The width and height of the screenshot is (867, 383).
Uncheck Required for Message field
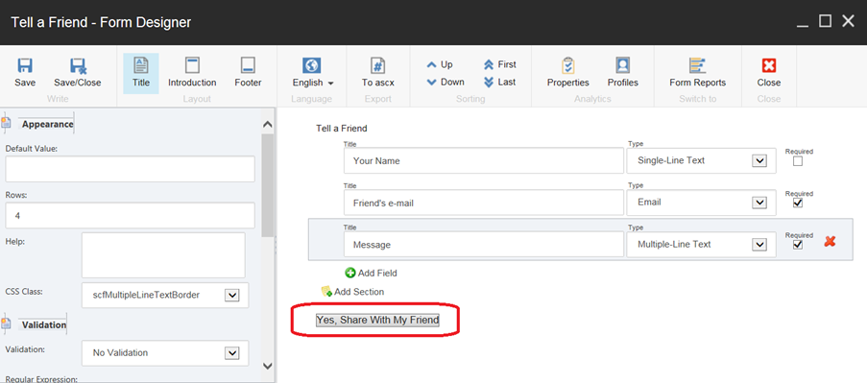pyautogui.click(x=797, y=244)
